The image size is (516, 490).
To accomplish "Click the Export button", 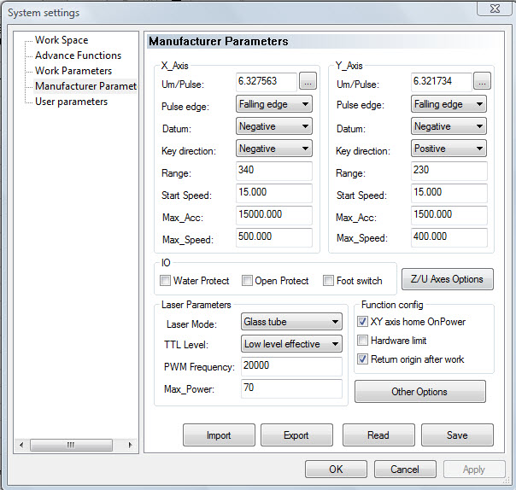I will [x=296, y=435].
